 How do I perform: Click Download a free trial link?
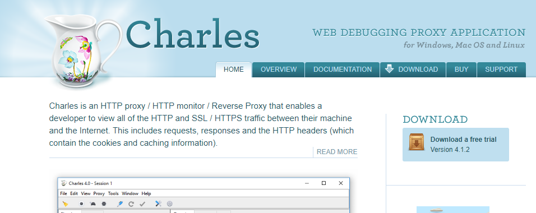[x=463, y=140]
